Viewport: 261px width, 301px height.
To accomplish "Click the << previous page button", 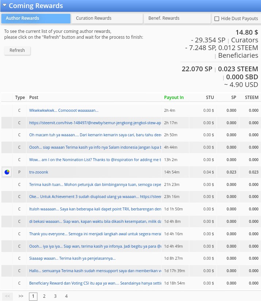I will (x=7, y=296).
